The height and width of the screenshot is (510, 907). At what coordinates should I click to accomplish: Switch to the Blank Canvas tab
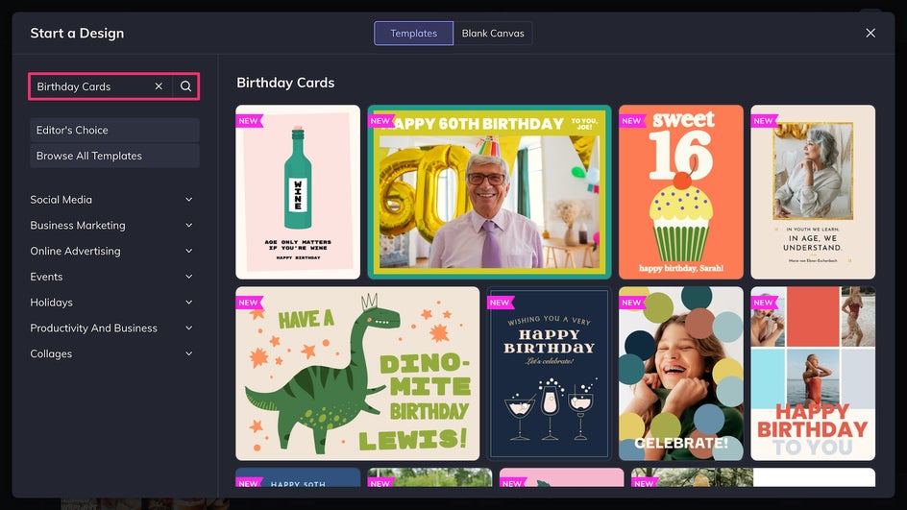[x=493, y=33]
